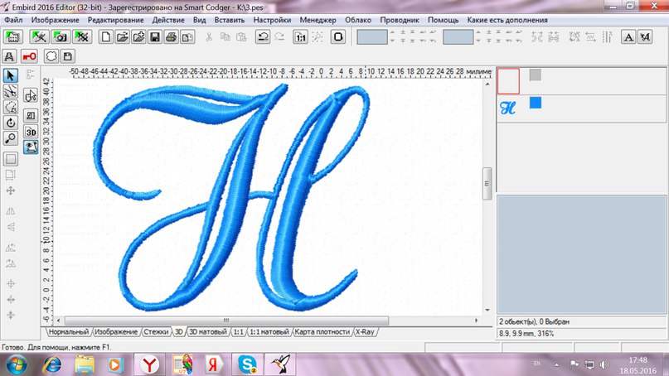669x376 pixels.
Task: Click the new blank document icon
Action: pyautogui.click(x=106, y=36)
